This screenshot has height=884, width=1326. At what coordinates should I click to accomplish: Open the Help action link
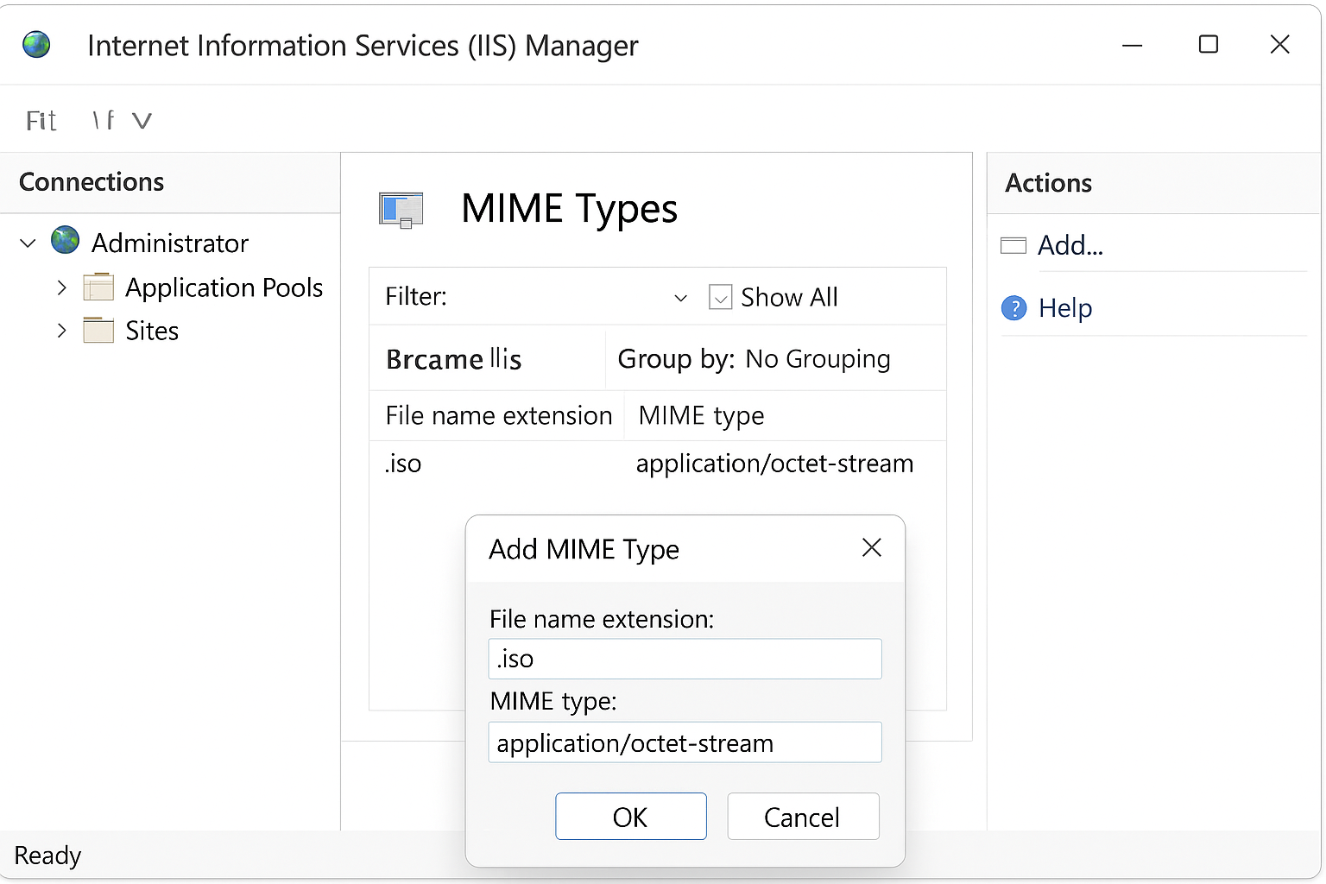point(1065,308)
